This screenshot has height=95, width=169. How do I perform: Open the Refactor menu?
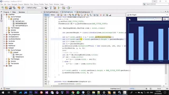(26, 4)
